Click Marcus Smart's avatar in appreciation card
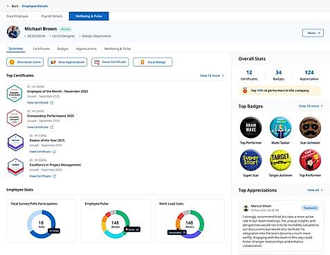This screenshot has height=255, width=330. (246, 208)
